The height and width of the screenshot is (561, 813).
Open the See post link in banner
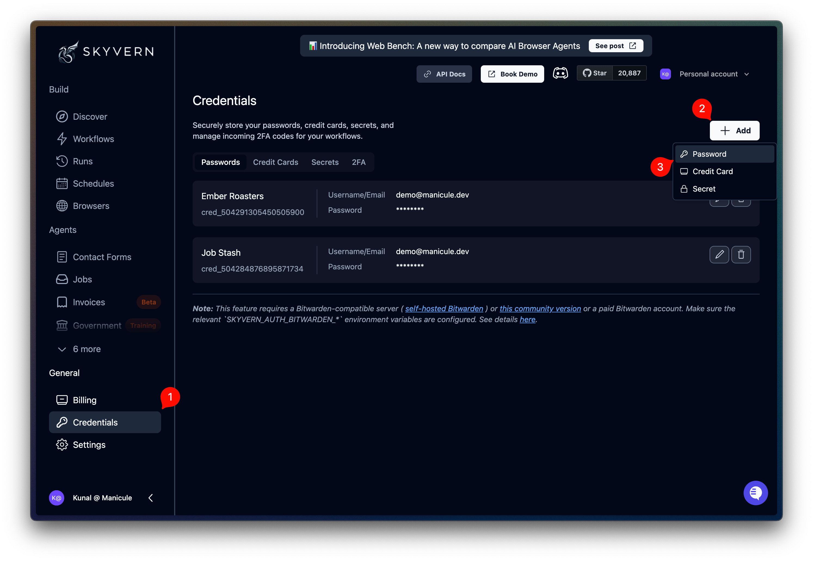coord(615,46)
